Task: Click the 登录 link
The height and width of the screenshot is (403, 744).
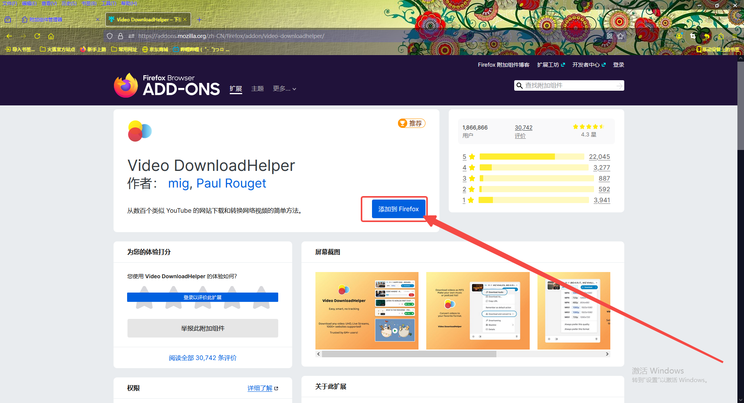Action: (x=618, y=65)
